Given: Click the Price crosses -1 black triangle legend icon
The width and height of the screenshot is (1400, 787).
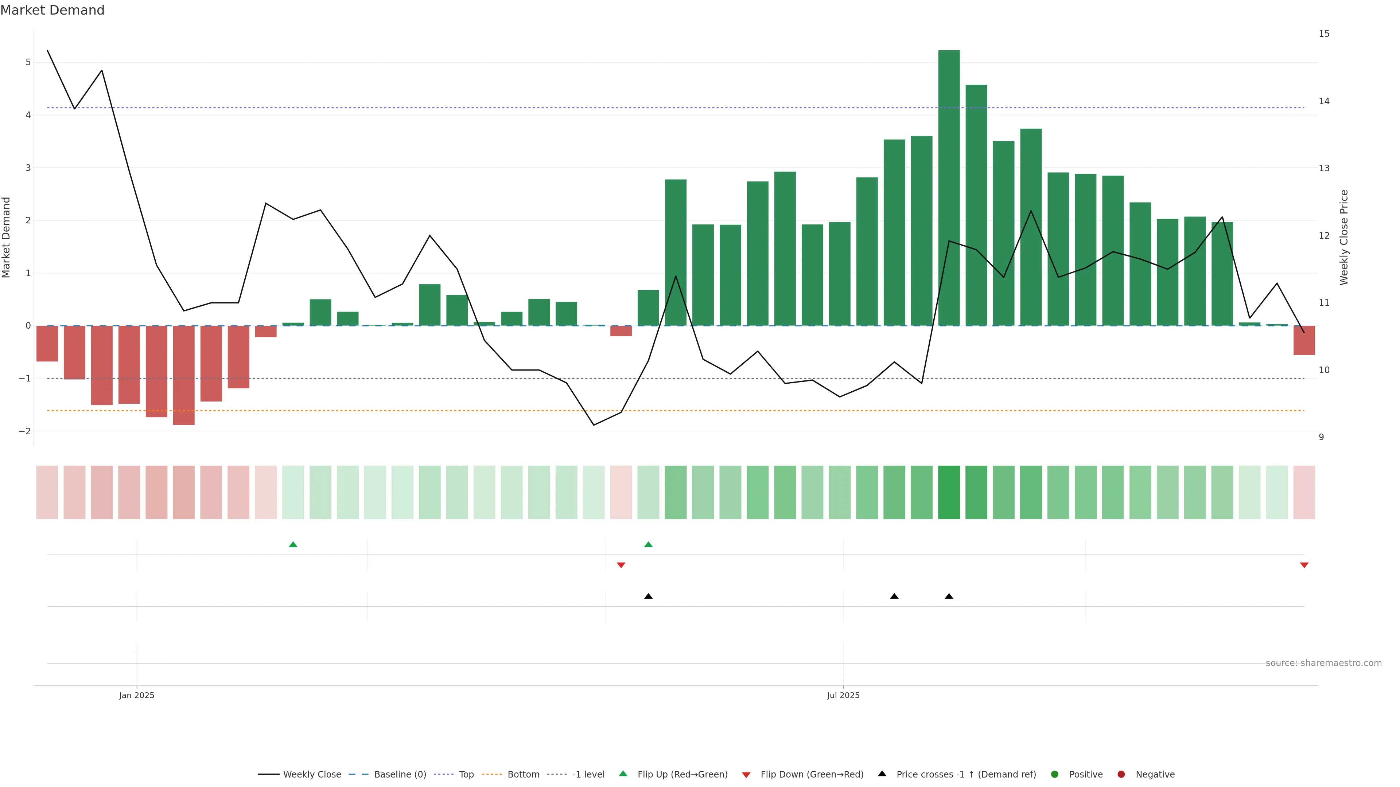Looking at the screenshot, I should (x=882, y=774).
